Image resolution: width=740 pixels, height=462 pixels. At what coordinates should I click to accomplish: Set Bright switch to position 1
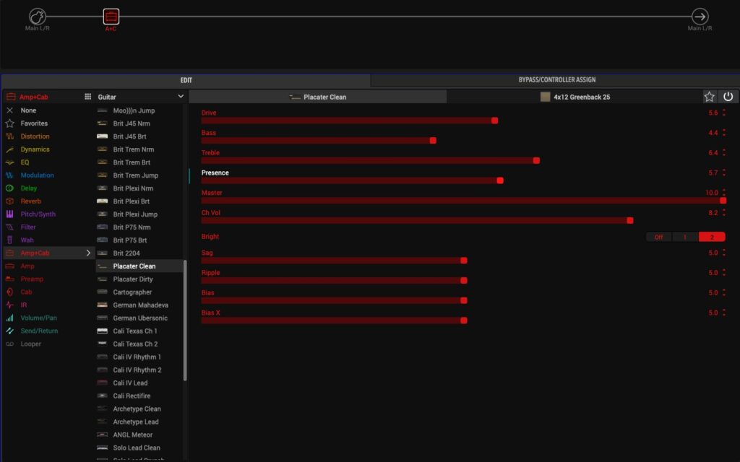pos(685,237)
